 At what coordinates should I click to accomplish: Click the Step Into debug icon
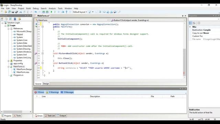pyautogui.click(x=66, y=12)
